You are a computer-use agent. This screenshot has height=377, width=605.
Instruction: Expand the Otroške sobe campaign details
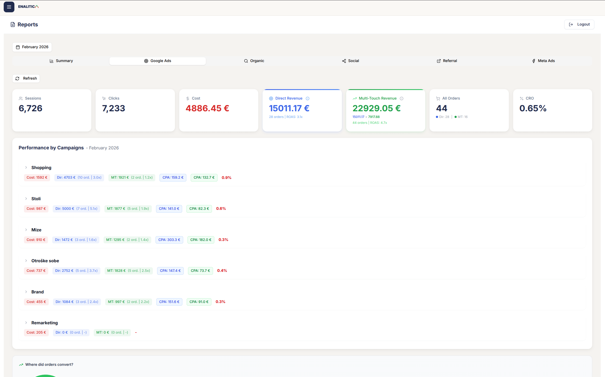(x=26, y=261)
